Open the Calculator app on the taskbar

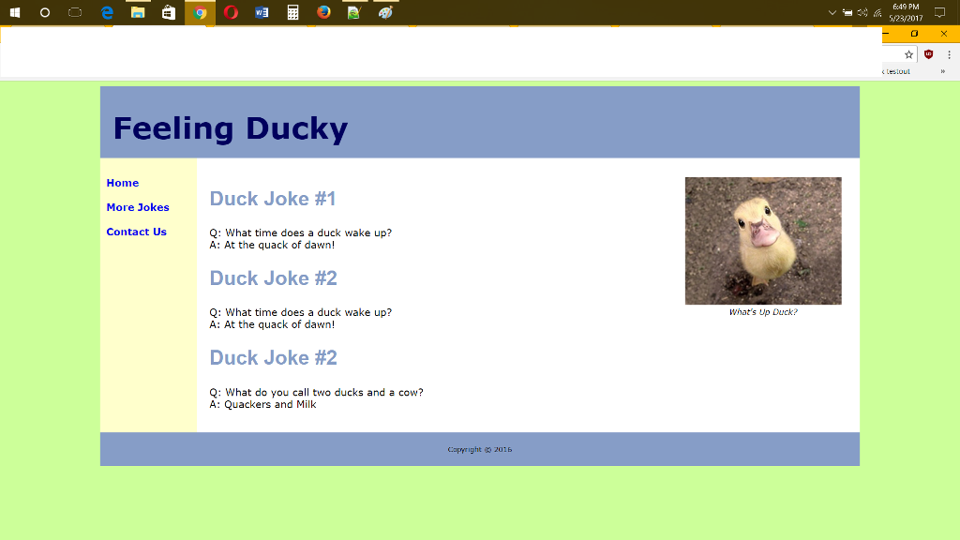click(292, 13)
